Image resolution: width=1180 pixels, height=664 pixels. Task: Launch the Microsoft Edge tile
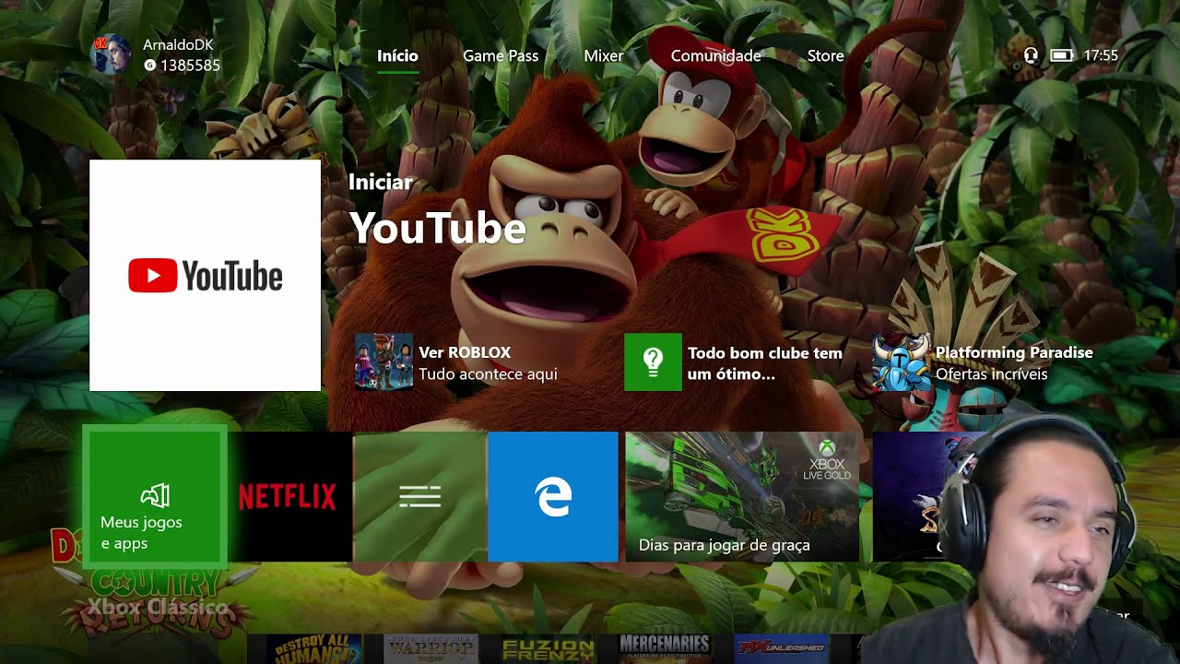[553, 497]
